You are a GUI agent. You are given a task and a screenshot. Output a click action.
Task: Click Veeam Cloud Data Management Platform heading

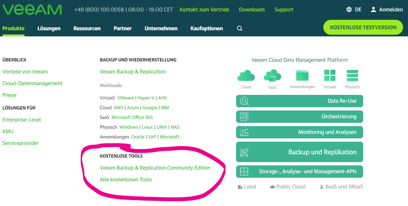click(x=300, y=60)
